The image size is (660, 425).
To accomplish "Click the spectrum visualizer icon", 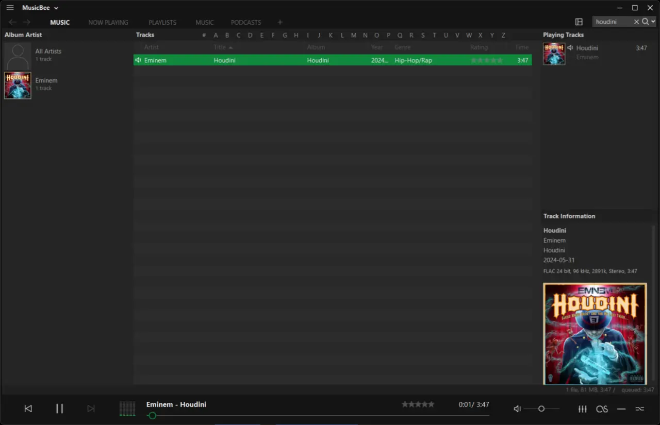I will (x=127, y=409).
